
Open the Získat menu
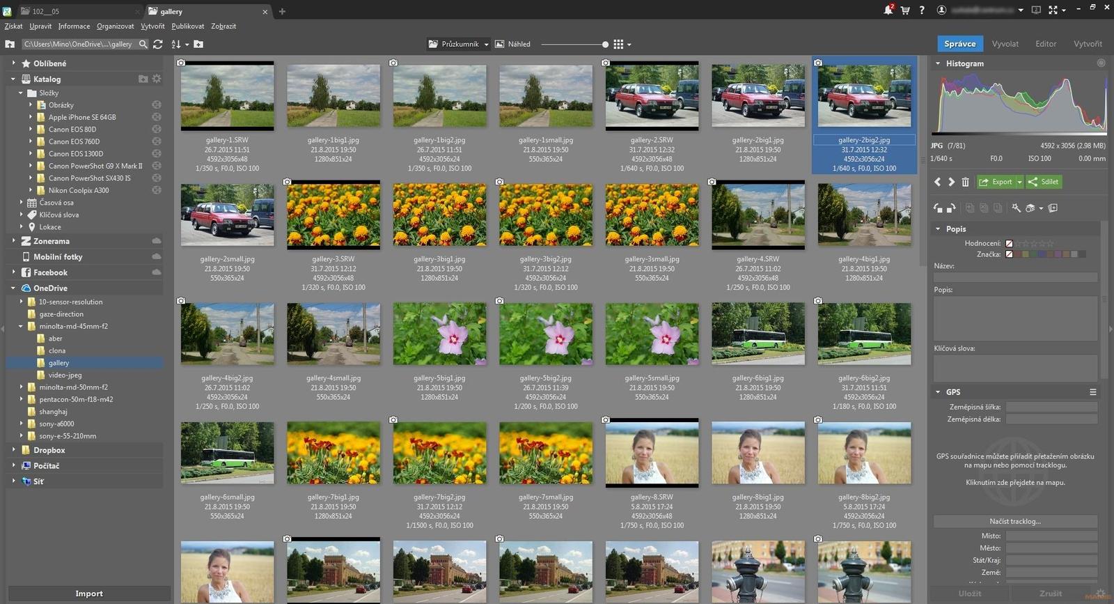[x=13, y=26]
